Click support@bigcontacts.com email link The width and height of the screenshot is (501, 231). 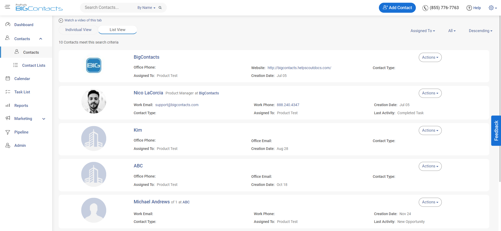coord(177,105)
